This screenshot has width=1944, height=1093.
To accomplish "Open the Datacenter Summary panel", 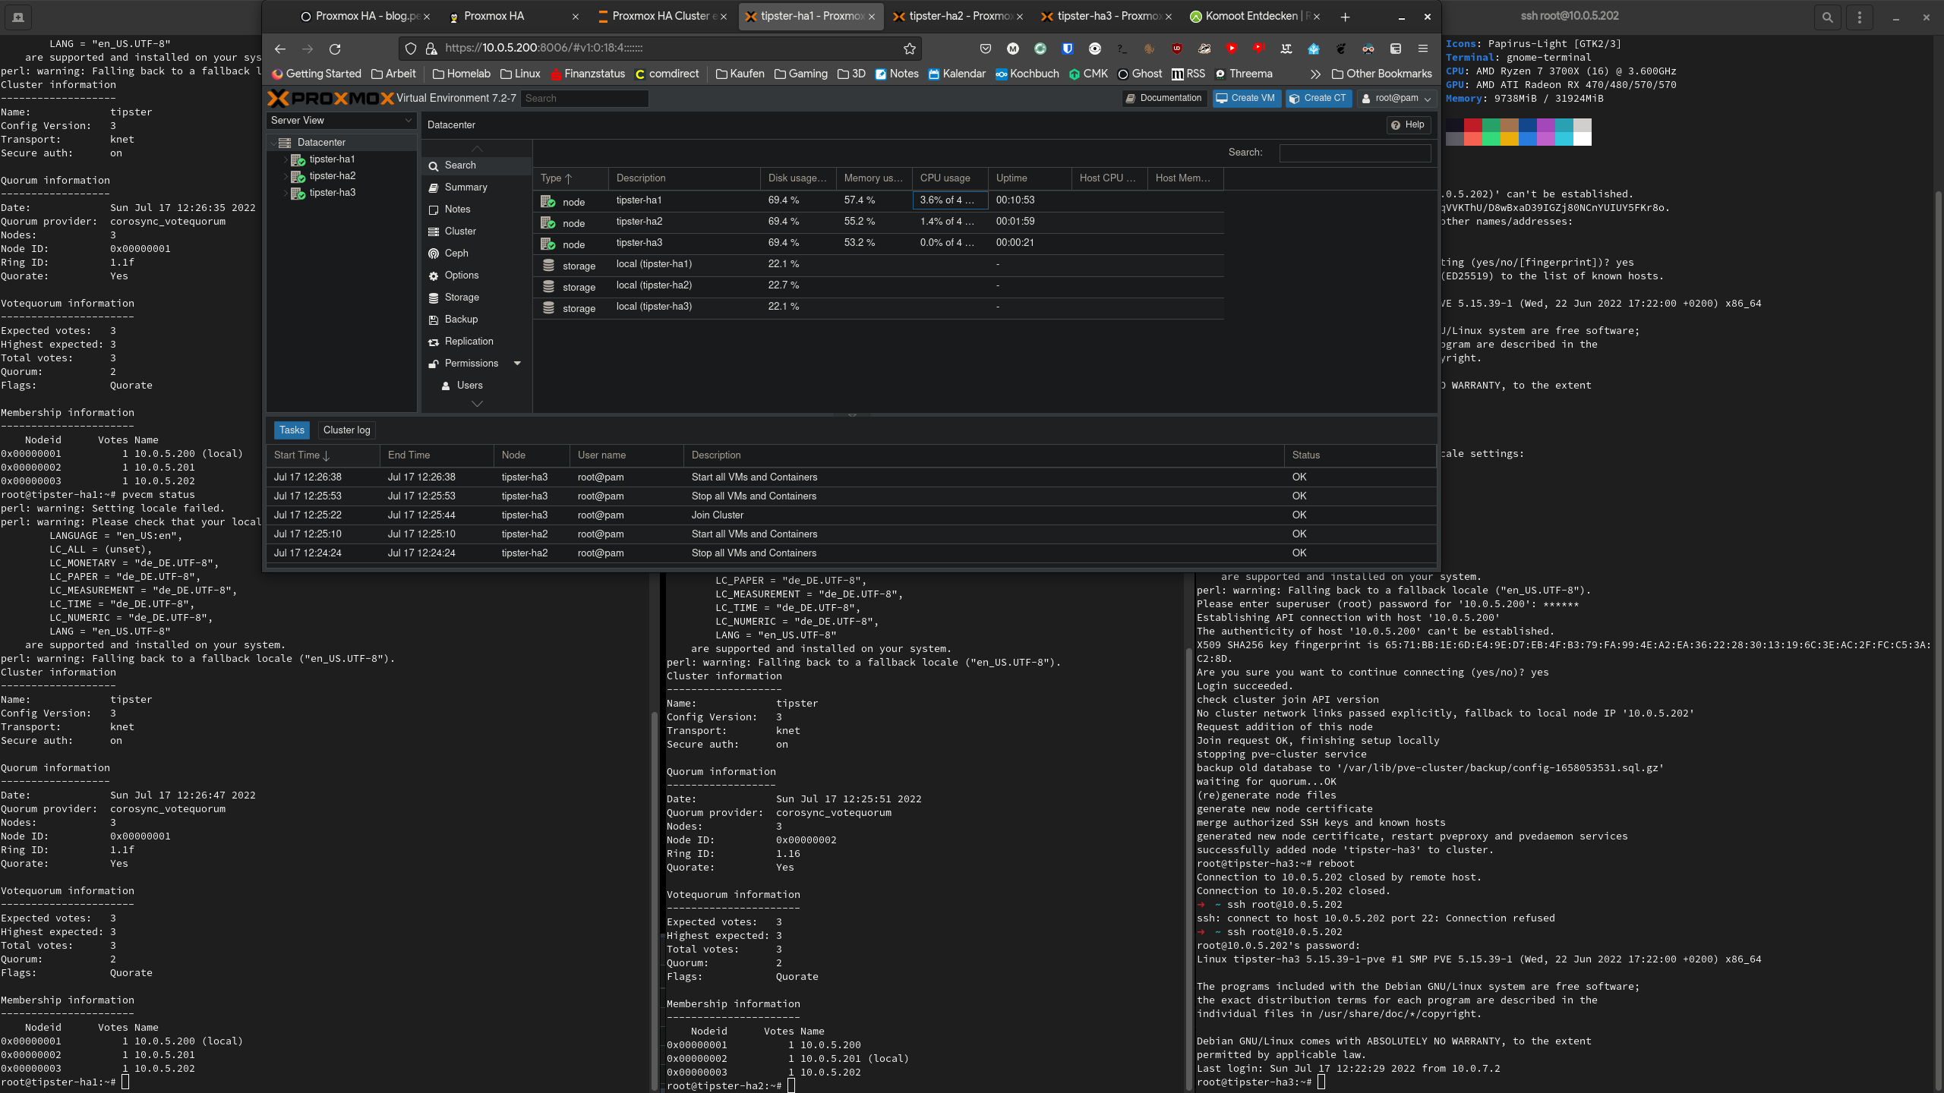I will point(475,187).
